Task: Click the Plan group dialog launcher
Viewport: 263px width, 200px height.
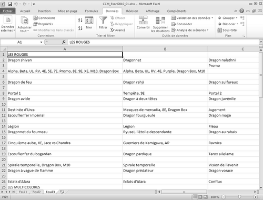Action: (244, 36)
